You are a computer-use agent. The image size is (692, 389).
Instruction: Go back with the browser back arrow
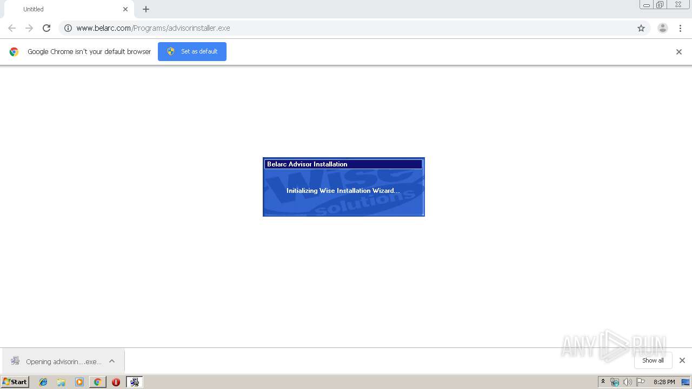click(12, 28)
